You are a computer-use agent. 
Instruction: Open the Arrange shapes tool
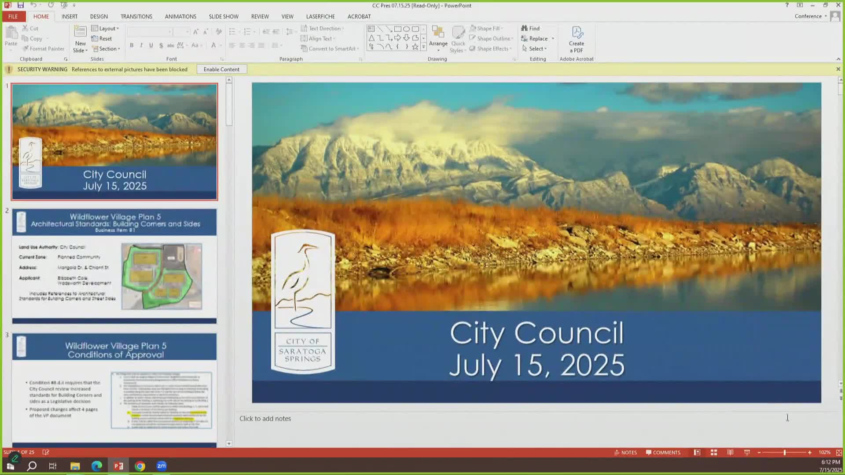pyautogui.click(x=438, y=38)
